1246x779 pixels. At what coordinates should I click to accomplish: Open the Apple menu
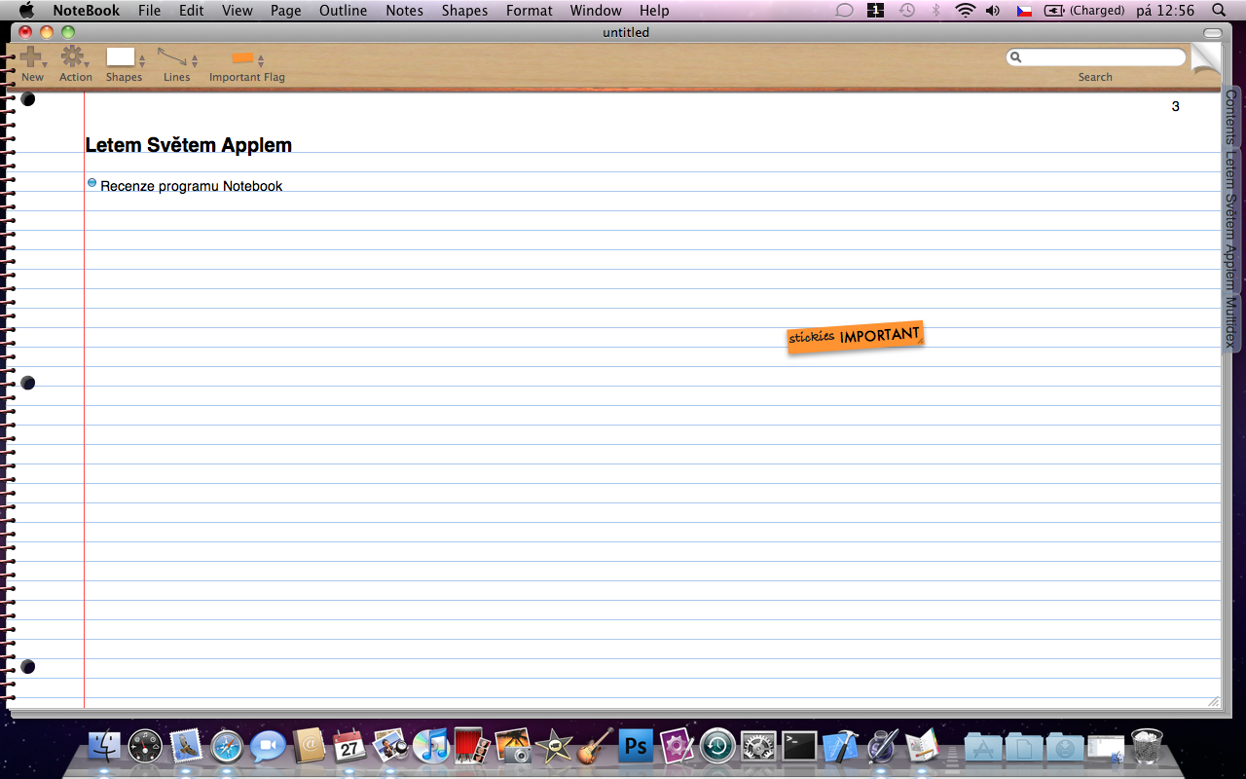point(26,11)
